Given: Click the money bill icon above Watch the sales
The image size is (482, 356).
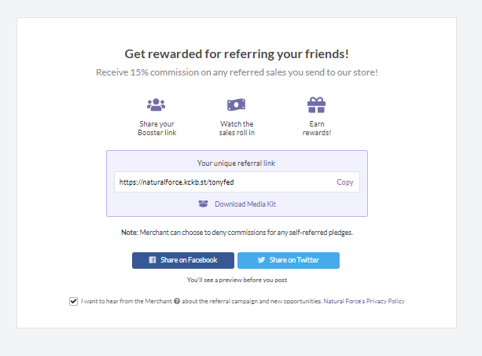Looking at the screenshot, I should point(236,105).
